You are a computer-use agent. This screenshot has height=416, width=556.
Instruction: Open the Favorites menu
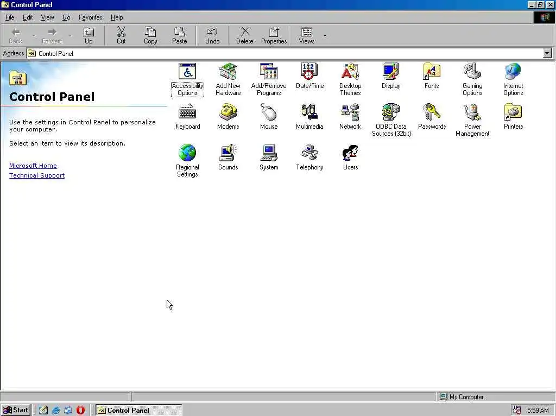click(91, 17)
